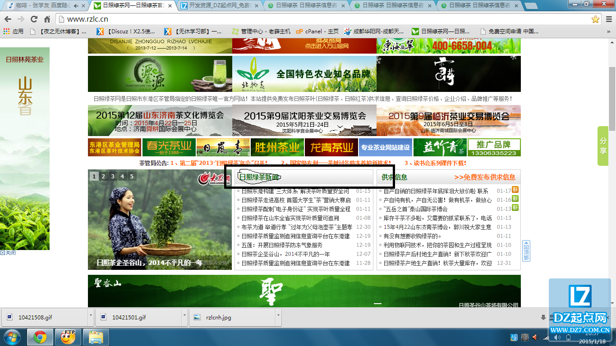Open Windows Explorer folder taskbar icon
Screen dimensions: 616x346
click(96, 337)
